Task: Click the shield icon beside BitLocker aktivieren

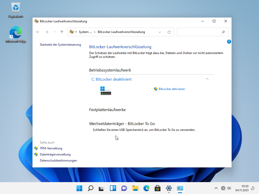Action: point(156,89)
